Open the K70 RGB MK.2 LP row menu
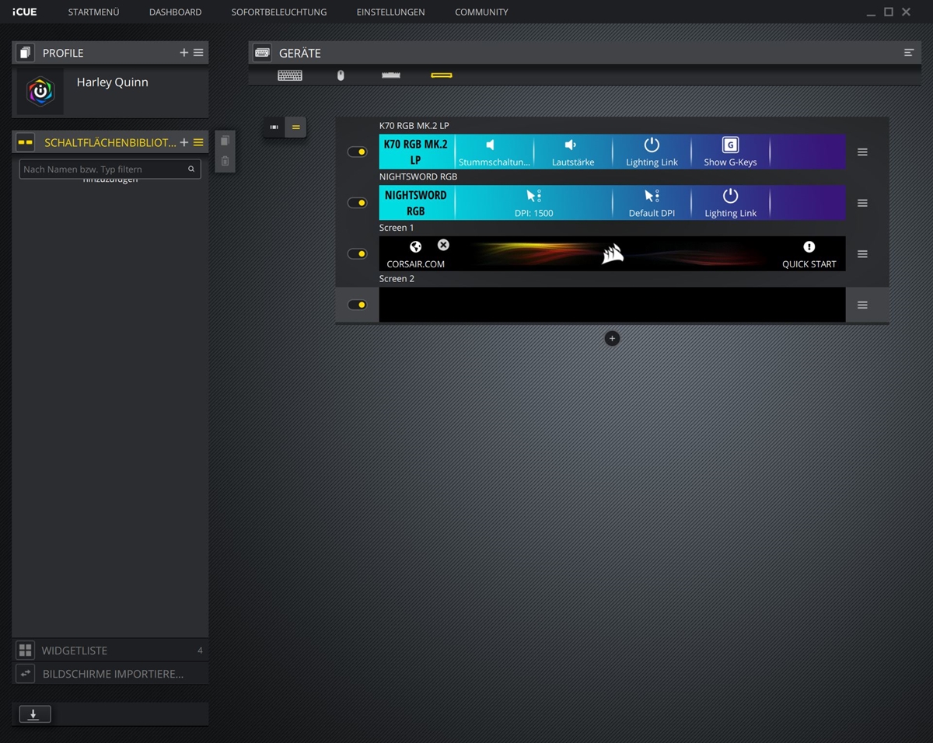Image resolution: width=933 pixels, height=743 pixels. [x=862, y=152]
